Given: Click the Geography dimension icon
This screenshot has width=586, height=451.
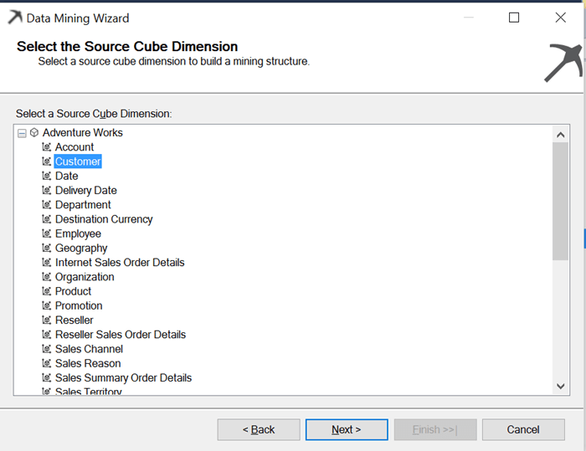Looking at the screenshot, I should [x=46, y=248].
